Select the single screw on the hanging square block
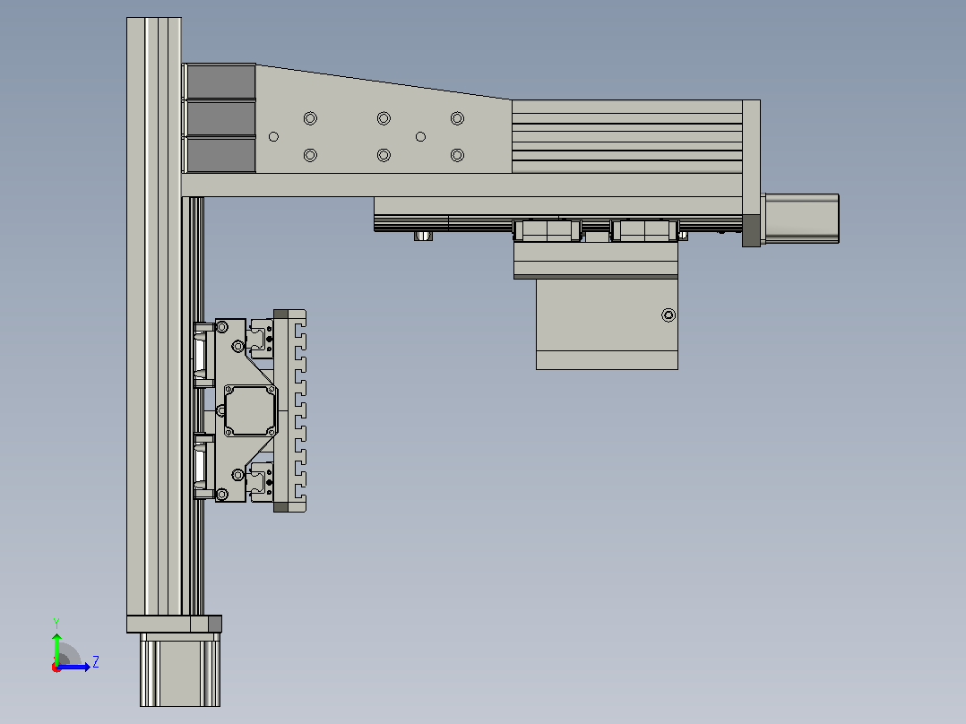The height and width of the screenshot is (724, 966). pos(668,315)
